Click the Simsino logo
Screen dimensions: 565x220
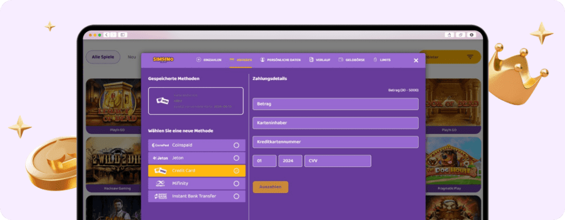click(x=163, y=60)
